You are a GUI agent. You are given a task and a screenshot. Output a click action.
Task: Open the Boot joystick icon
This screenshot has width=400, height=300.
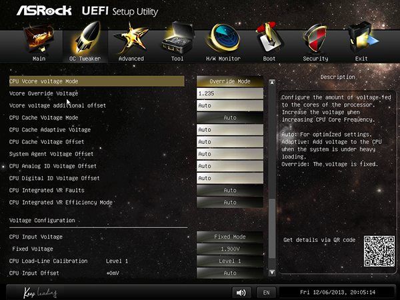point(269,38)
